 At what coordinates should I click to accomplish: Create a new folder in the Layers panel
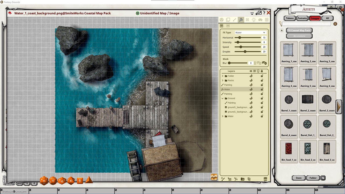(243, 179)
